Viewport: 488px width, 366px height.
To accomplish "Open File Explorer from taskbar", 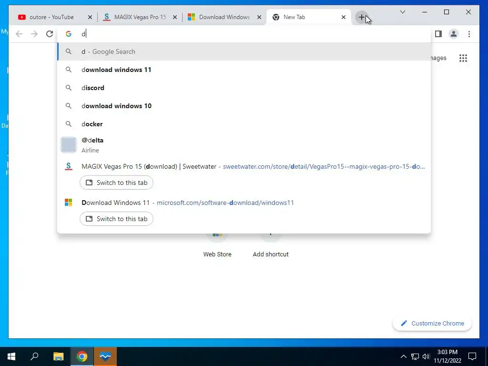I will tap(58, 356).
